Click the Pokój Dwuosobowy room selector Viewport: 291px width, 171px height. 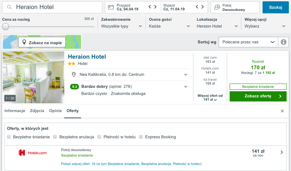235,7
